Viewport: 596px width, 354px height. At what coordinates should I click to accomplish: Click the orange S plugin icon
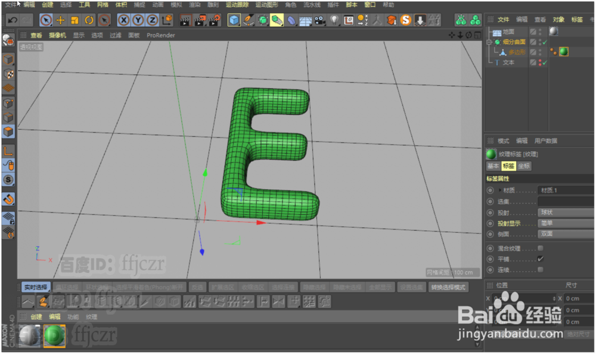[405, 20]
